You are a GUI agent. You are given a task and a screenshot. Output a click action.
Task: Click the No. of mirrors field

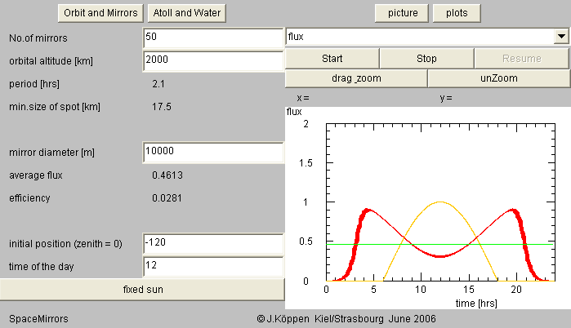212,38
